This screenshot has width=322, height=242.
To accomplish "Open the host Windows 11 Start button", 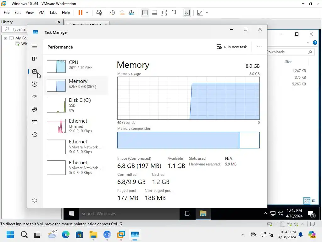I will tap(10, 234).
